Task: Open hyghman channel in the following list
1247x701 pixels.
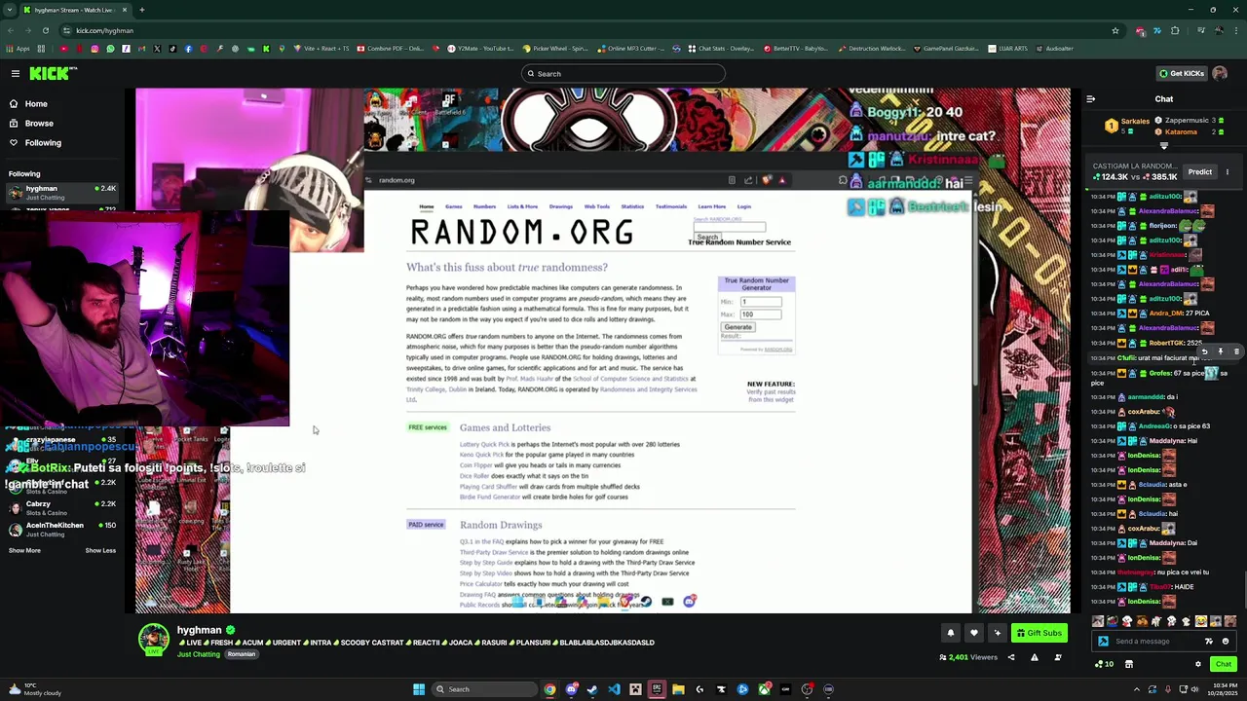Action: point(60,193)
